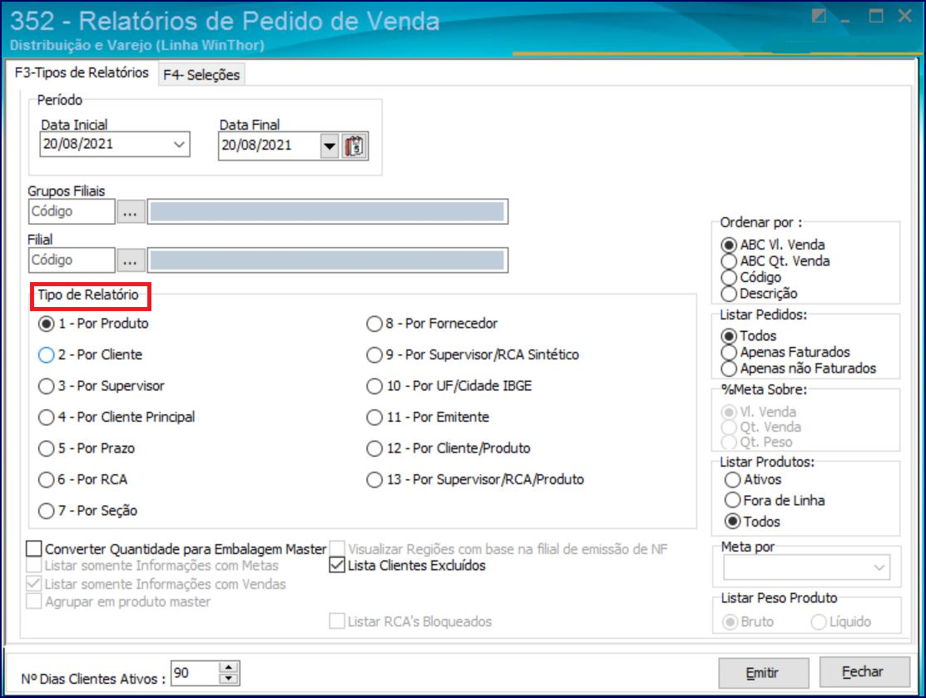Order by ABC Vl. Venda
This screenshot has height=698, width=926.
(773, 245)
